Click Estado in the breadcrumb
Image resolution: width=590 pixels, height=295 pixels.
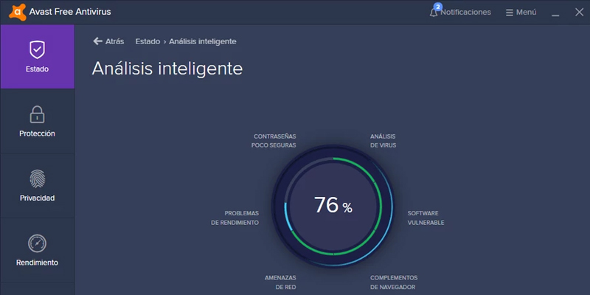[147, 41]
